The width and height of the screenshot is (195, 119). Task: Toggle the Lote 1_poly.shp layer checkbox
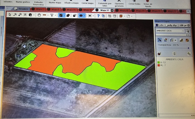coord(157,25)
